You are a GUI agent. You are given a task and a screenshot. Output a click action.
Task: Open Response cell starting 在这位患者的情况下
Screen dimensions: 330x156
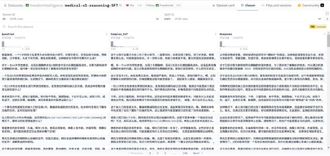pos(273,119)
